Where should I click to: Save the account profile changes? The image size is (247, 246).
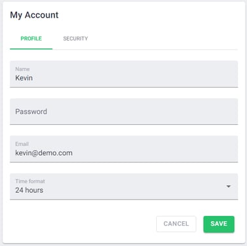point(219,224)
